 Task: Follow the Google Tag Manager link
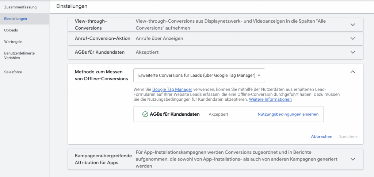click(x=172, y=89)
